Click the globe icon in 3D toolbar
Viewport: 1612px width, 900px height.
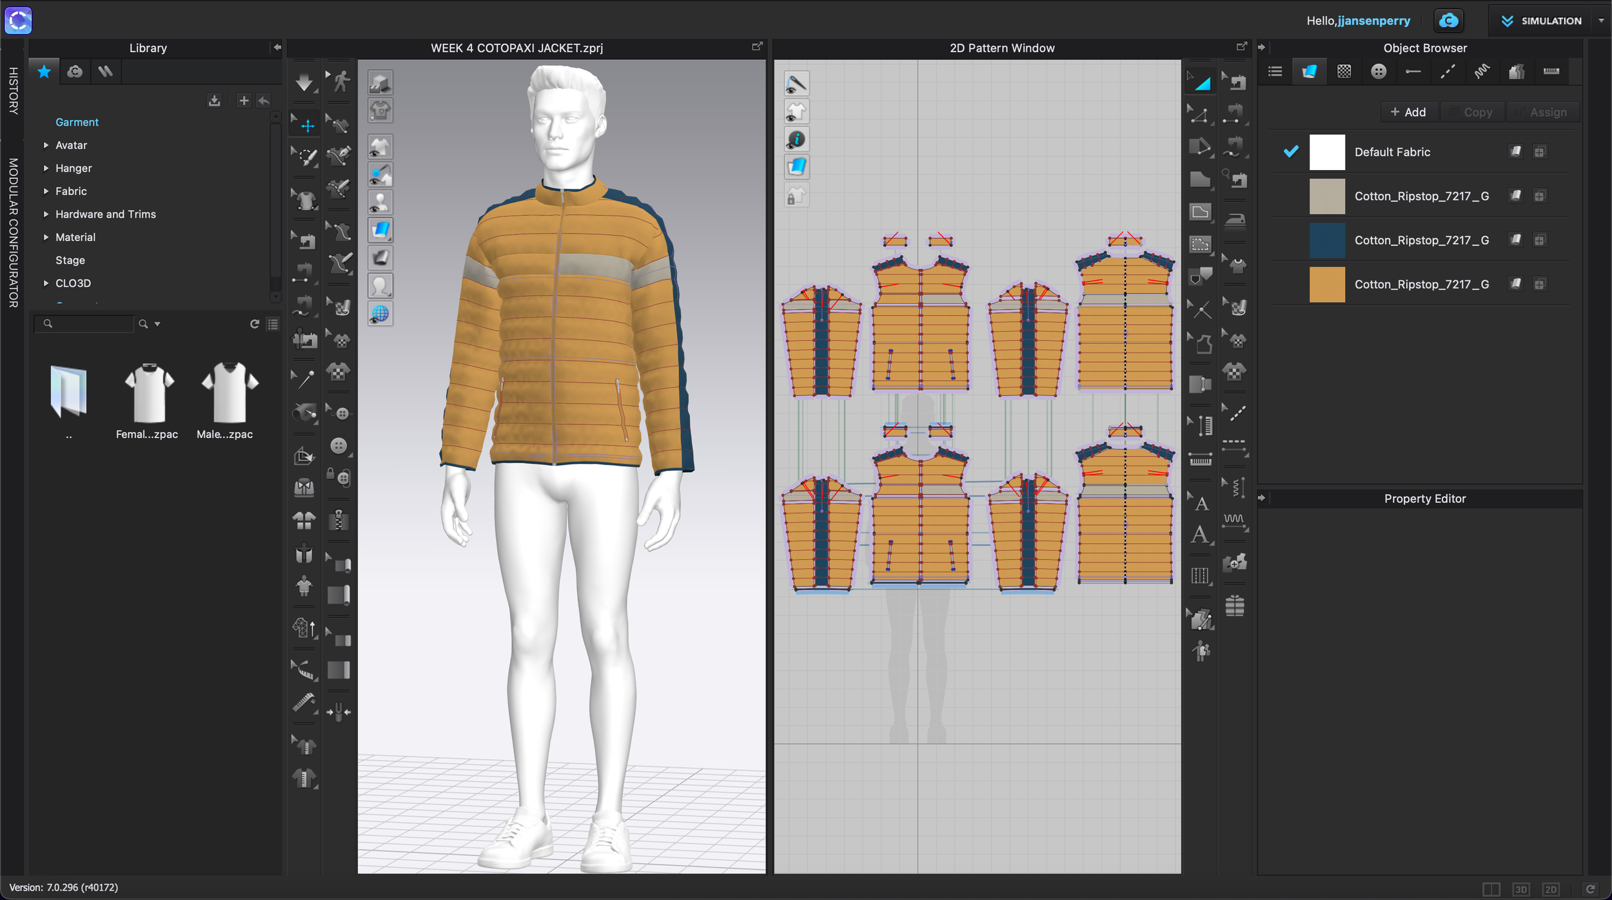pos(380,314)
